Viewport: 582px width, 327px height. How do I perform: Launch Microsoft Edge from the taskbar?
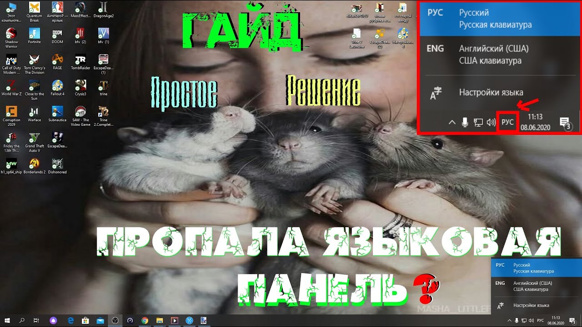[x=71, y=320]
